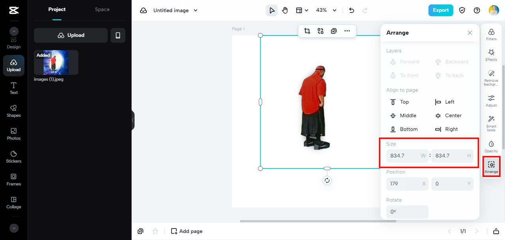Click the duplicate icon in floating toolbar

[x=334, y=31]
